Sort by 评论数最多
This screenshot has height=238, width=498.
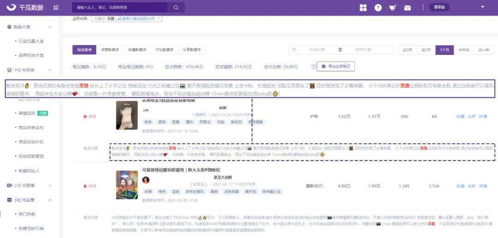[x=165, y=50]
